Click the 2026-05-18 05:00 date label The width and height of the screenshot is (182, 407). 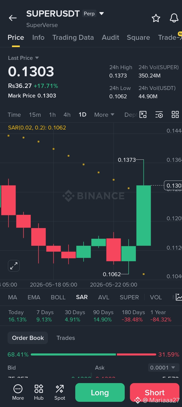54,285
